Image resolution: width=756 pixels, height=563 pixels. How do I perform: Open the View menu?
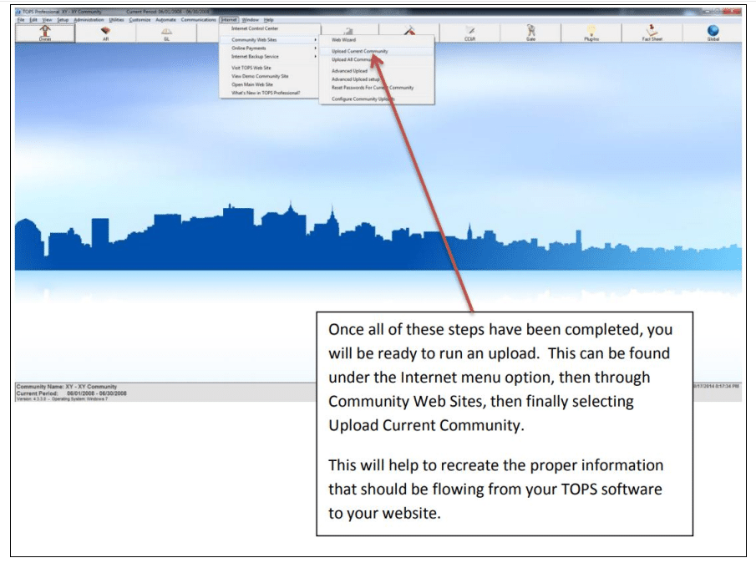point(47,20)
